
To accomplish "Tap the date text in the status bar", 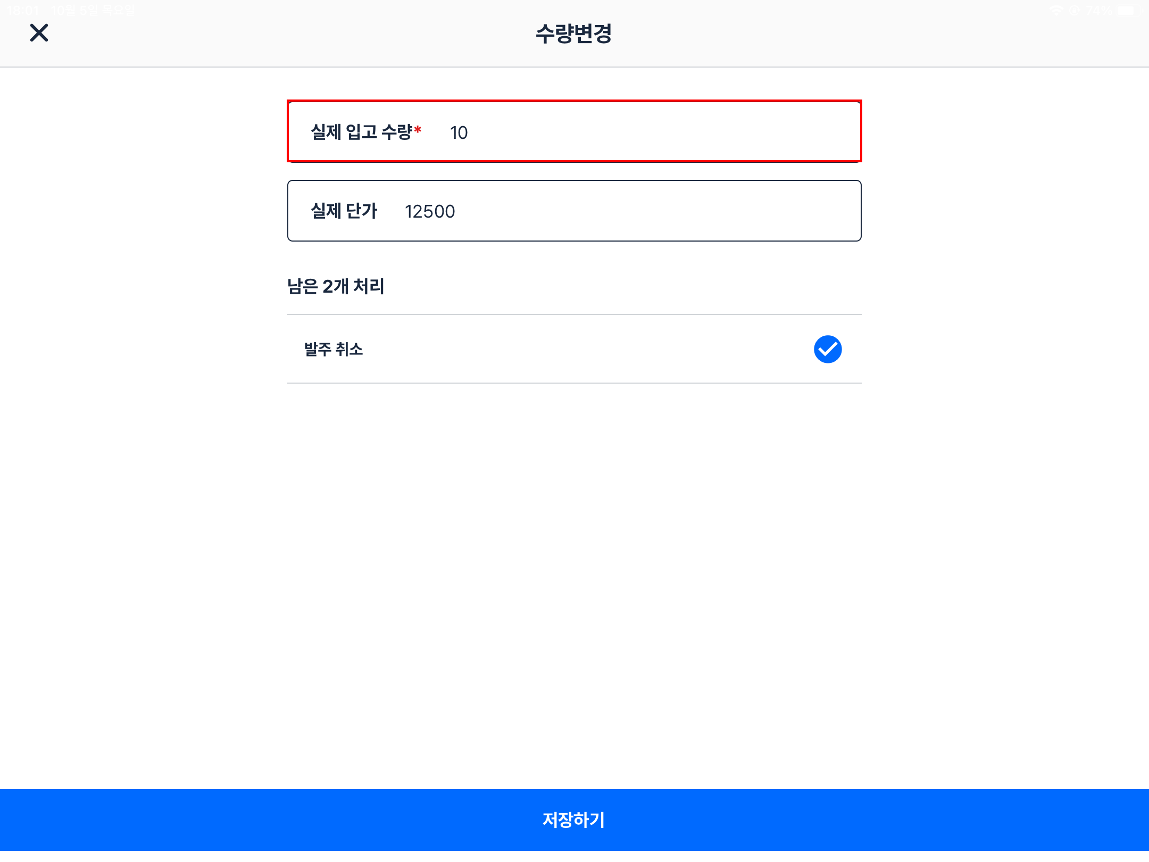I will (x=93, y=11).
